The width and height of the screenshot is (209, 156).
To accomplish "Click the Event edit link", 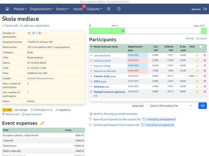I will click(x=10, y=25).
